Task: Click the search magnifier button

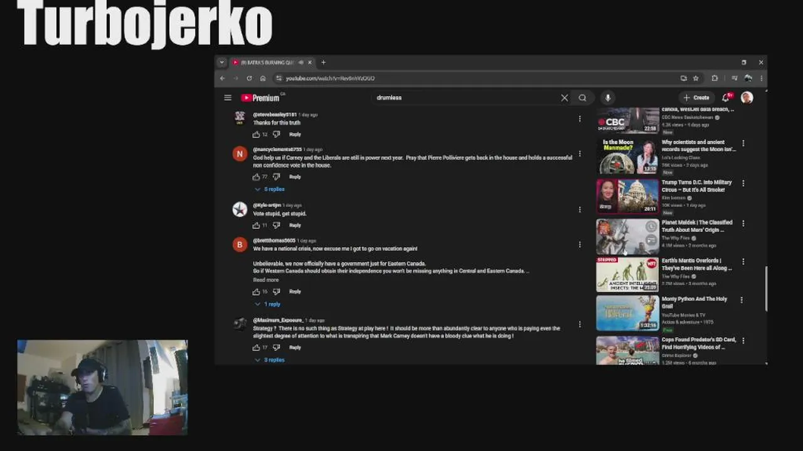Action: click(583, 98)
